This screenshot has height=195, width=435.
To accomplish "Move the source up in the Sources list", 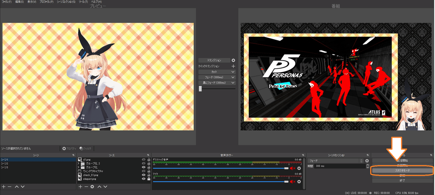I will (x=99, y=186).
